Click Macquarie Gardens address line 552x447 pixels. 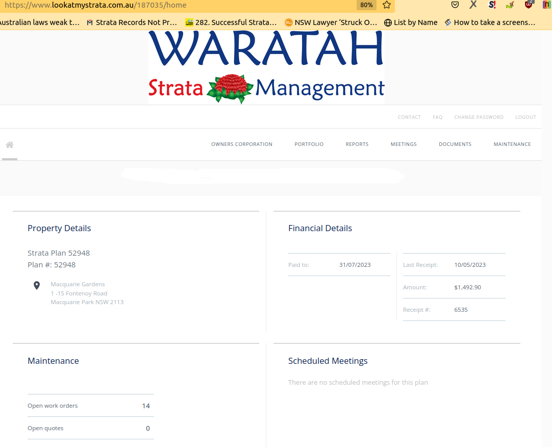tap(78, 284)
